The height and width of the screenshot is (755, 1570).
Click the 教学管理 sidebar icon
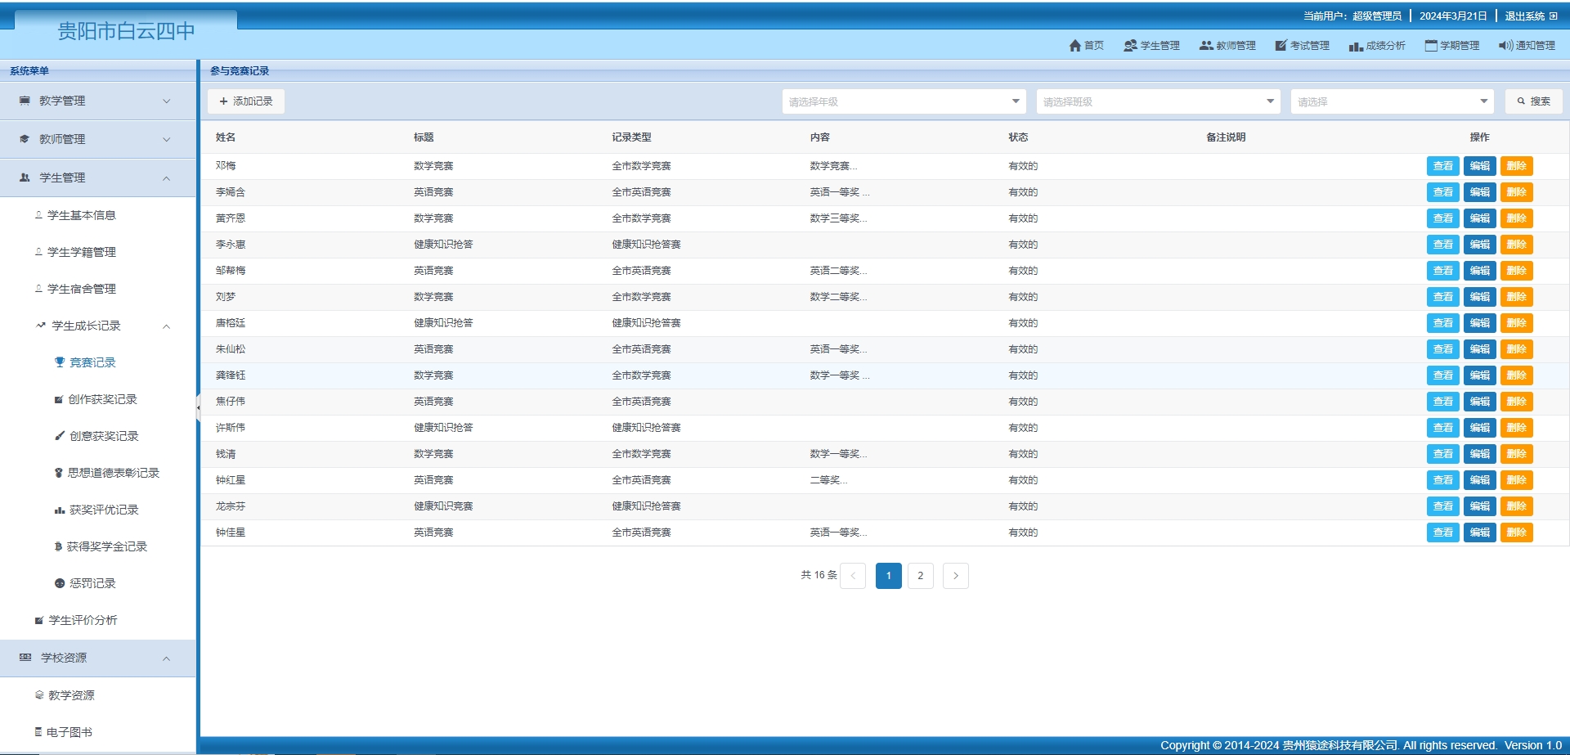point(25,101)
